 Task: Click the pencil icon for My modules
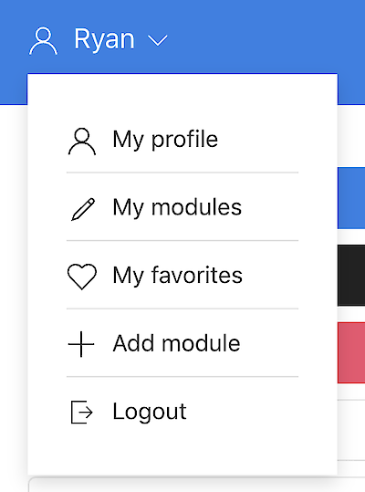pos(83,209)
